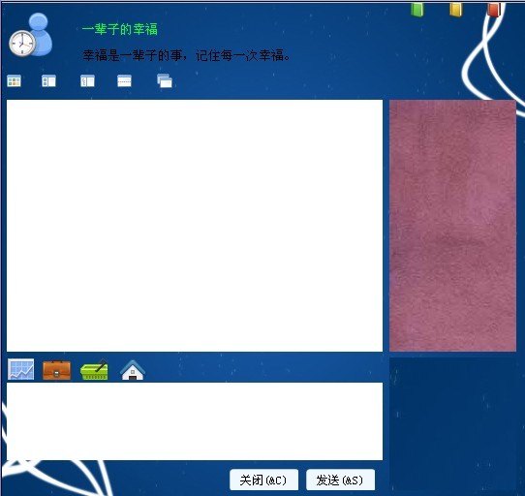Select the dashed split window icon
525x496 pixels.
pos(124,81)
